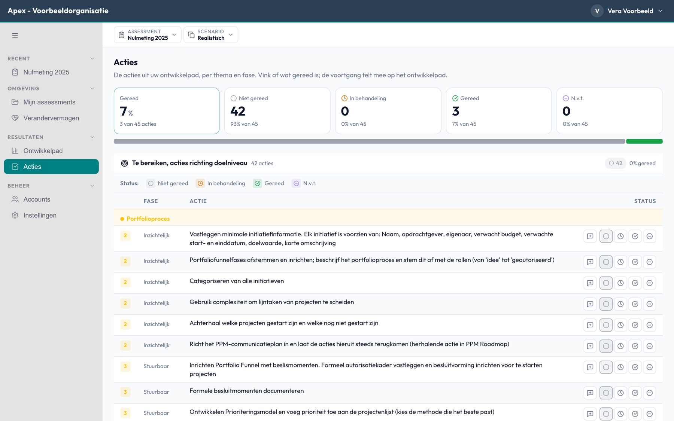The height and width of the screenshot is (421, 674).
Task: Collapse the BEHEER sidebar section
Action: pos(92,186)
